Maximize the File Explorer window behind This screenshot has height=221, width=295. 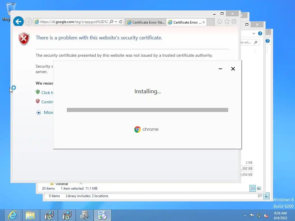click(247, 25)
